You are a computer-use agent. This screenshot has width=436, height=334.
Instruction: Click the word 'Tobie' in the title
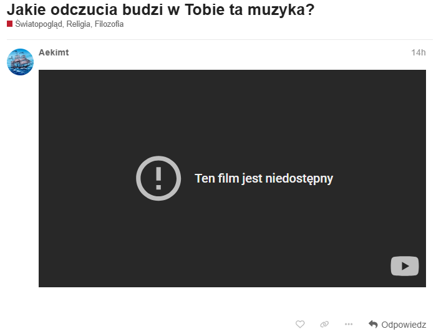[205, 9]
